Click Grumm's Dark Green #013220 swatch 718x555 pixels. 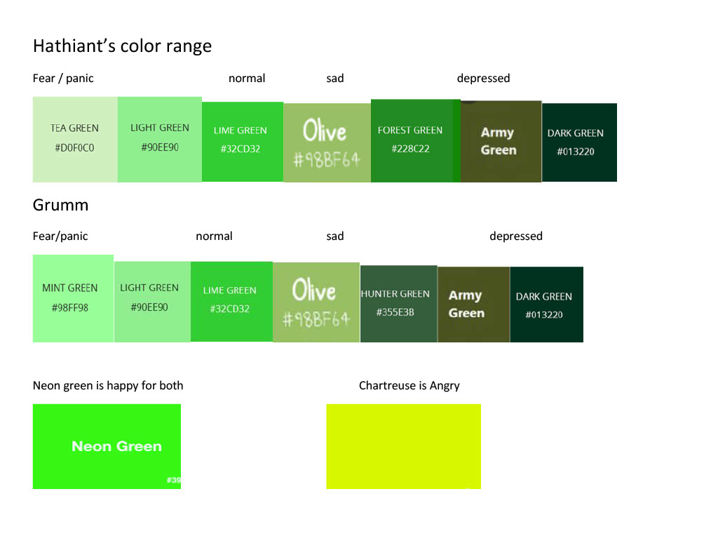(547, 305)
